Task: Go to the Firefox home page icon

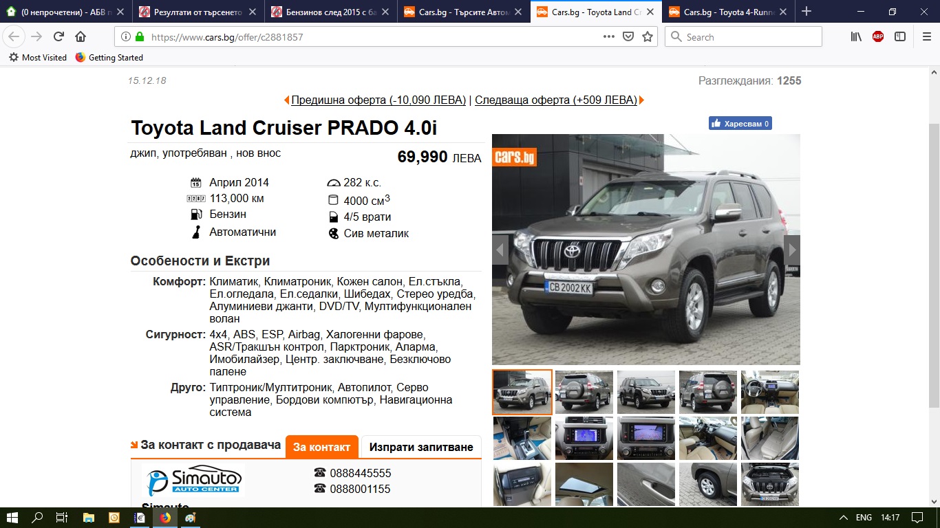Action: (81, 37)
